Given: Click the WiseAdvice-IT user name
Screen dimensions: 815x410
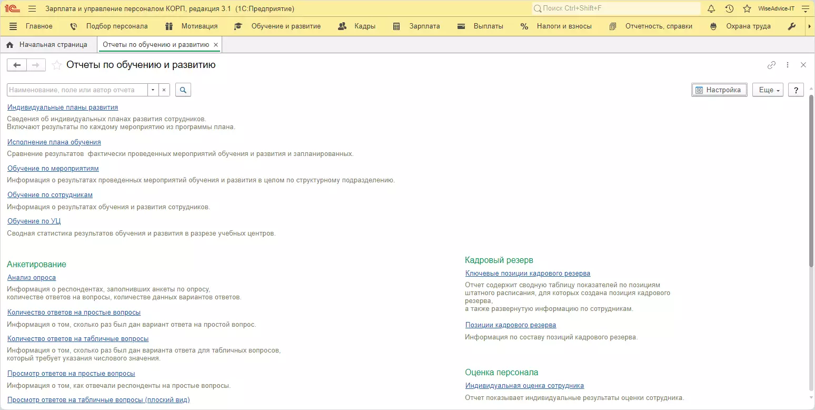Looking at the screenshot, I should [x=776, y=8].
